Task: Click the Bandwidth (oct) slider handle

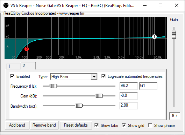Action: [79, 106]
